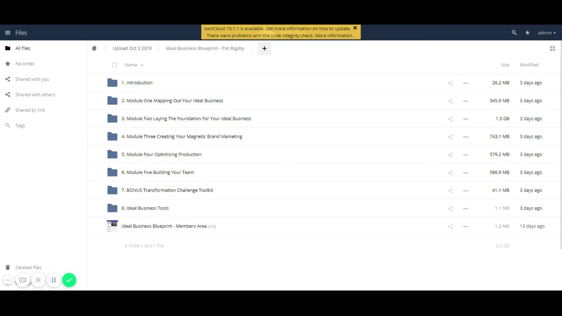Viewport: 562px width, 316px height.
Task: Click folder icon for 5. Module Four
Action: 112,154
